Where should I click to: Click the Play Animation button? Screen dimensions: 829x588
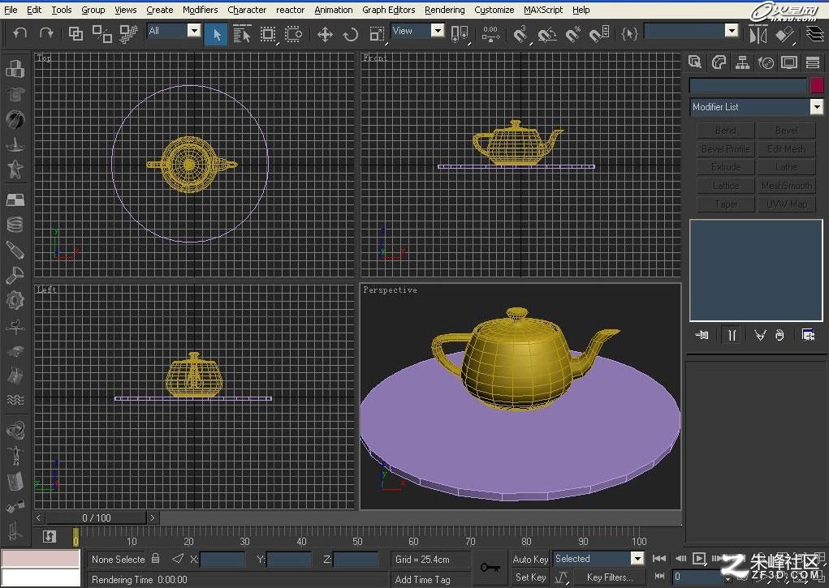pyautogui.click(x=699, y=559)
